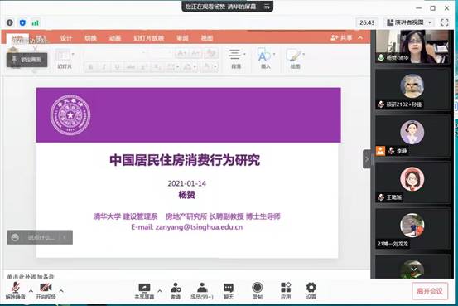Open the meeting info icon
This screenshot has height=306, width=458.
[x=10, y=22]
